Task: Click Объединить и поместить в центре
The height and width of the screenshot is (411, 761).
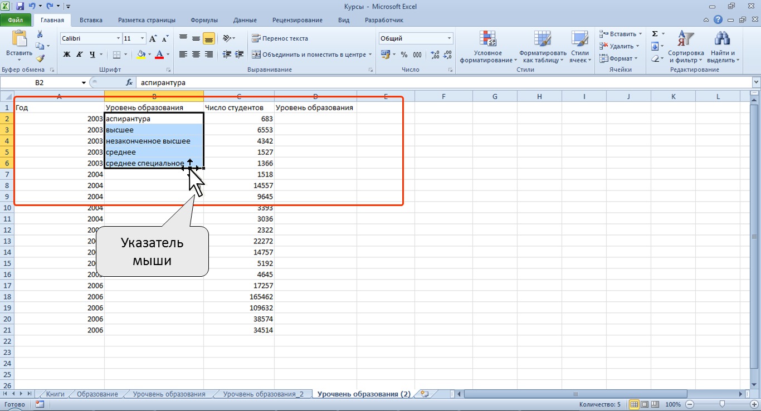Action: point(312,55)
